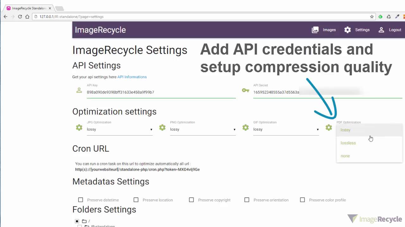Click the JPG Optimization gear icon

pos(79,127)
